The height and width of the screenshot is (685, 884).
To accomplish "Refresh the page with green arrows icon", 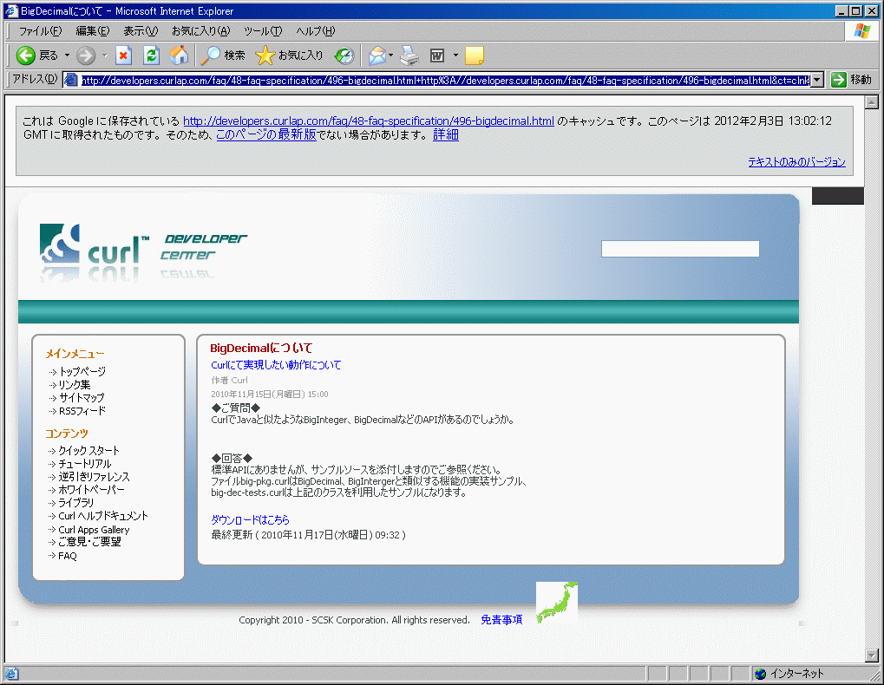I will click(151, 55).
